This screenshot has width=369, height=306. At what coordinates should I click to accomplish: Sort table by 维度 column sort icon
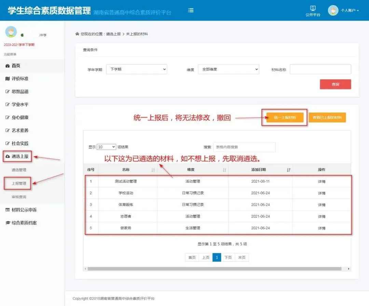224,170
